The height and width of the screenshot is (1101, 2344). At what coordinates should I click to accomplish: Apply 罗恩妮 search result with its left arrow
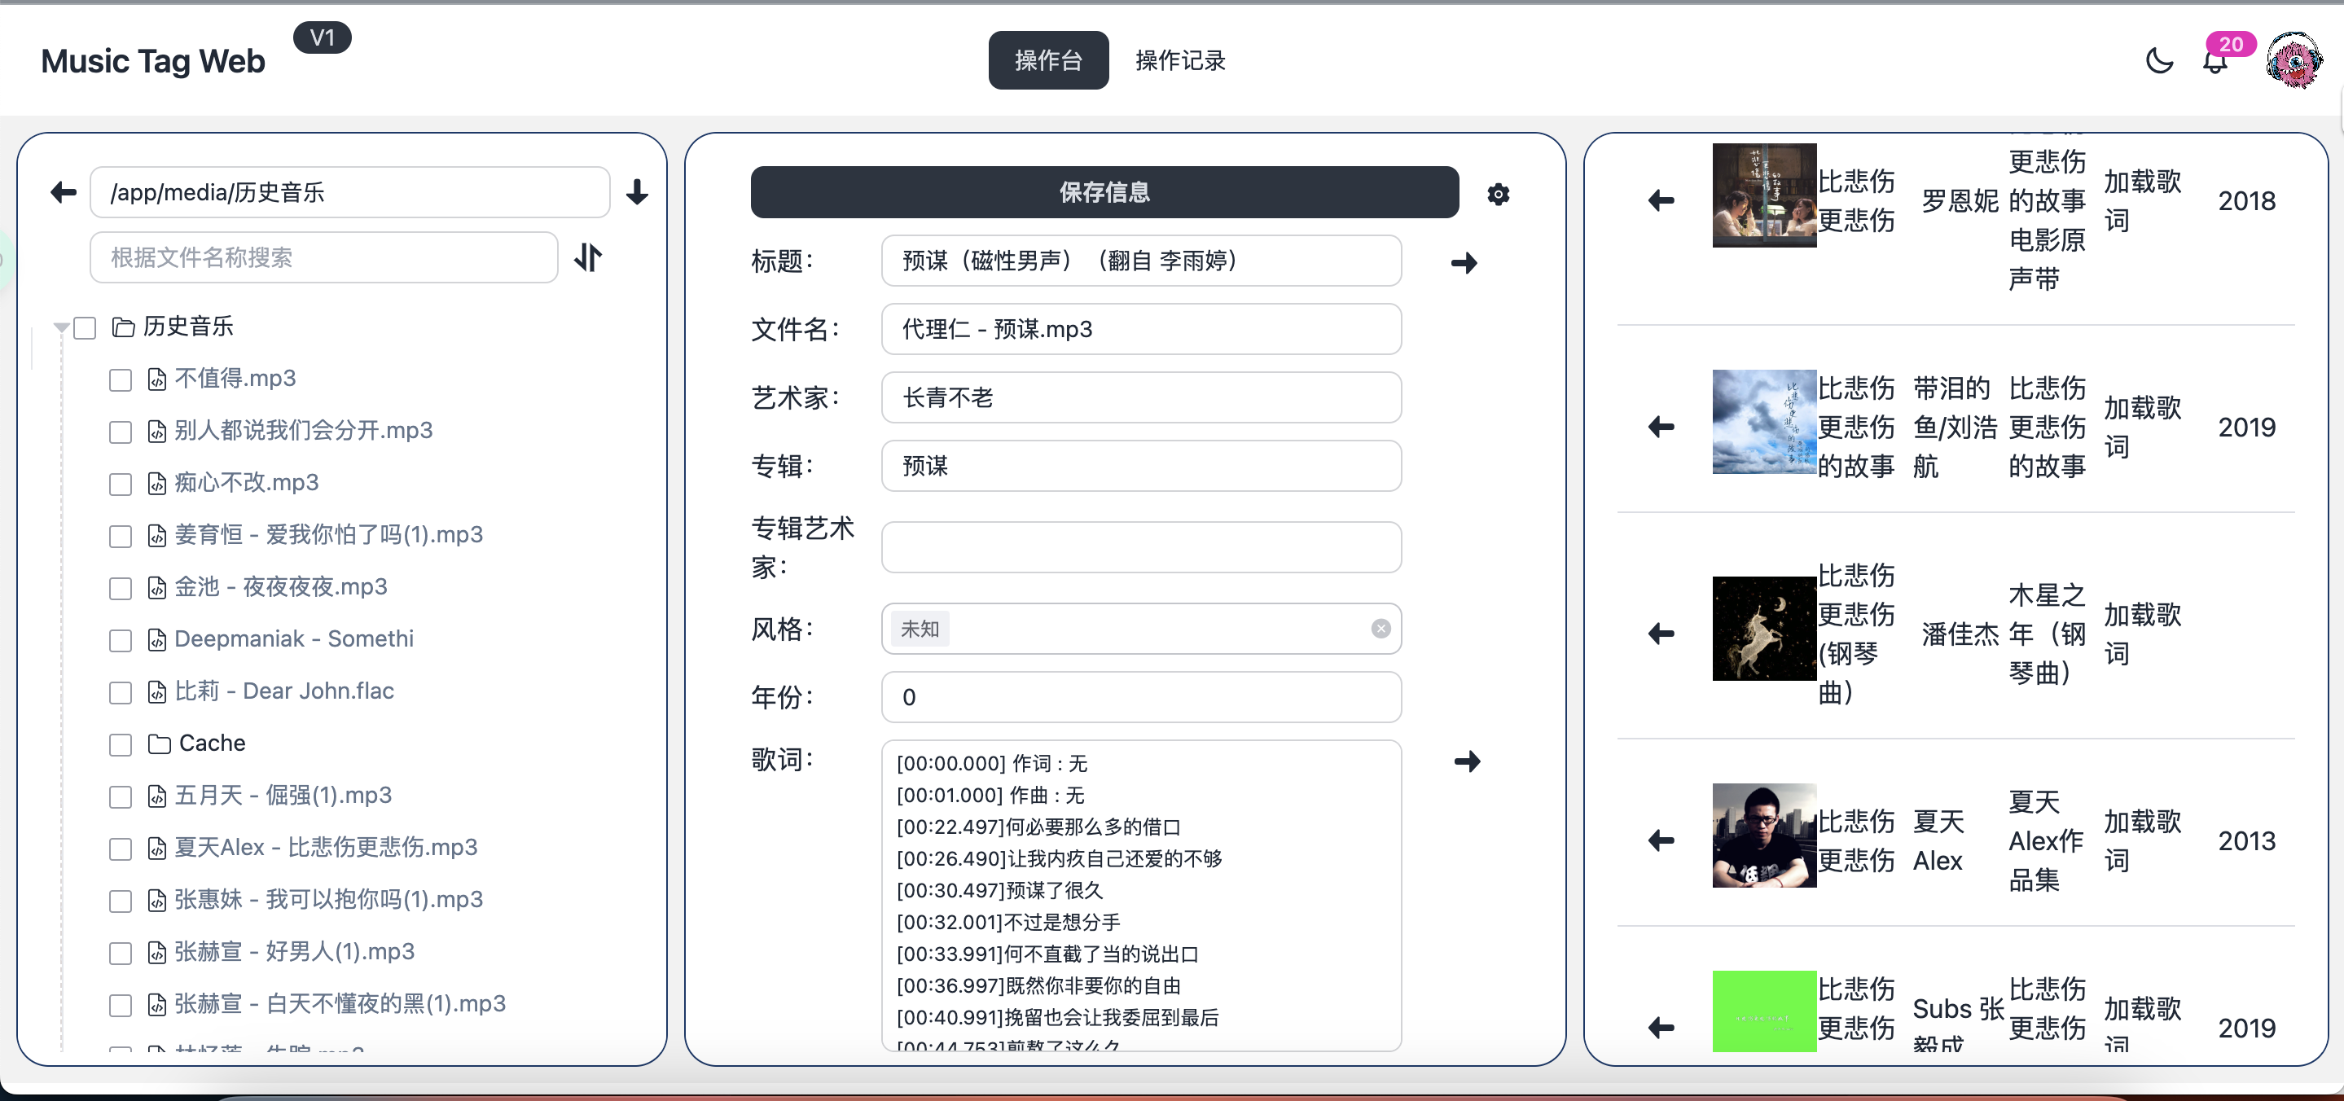[x=1661, y=200]
